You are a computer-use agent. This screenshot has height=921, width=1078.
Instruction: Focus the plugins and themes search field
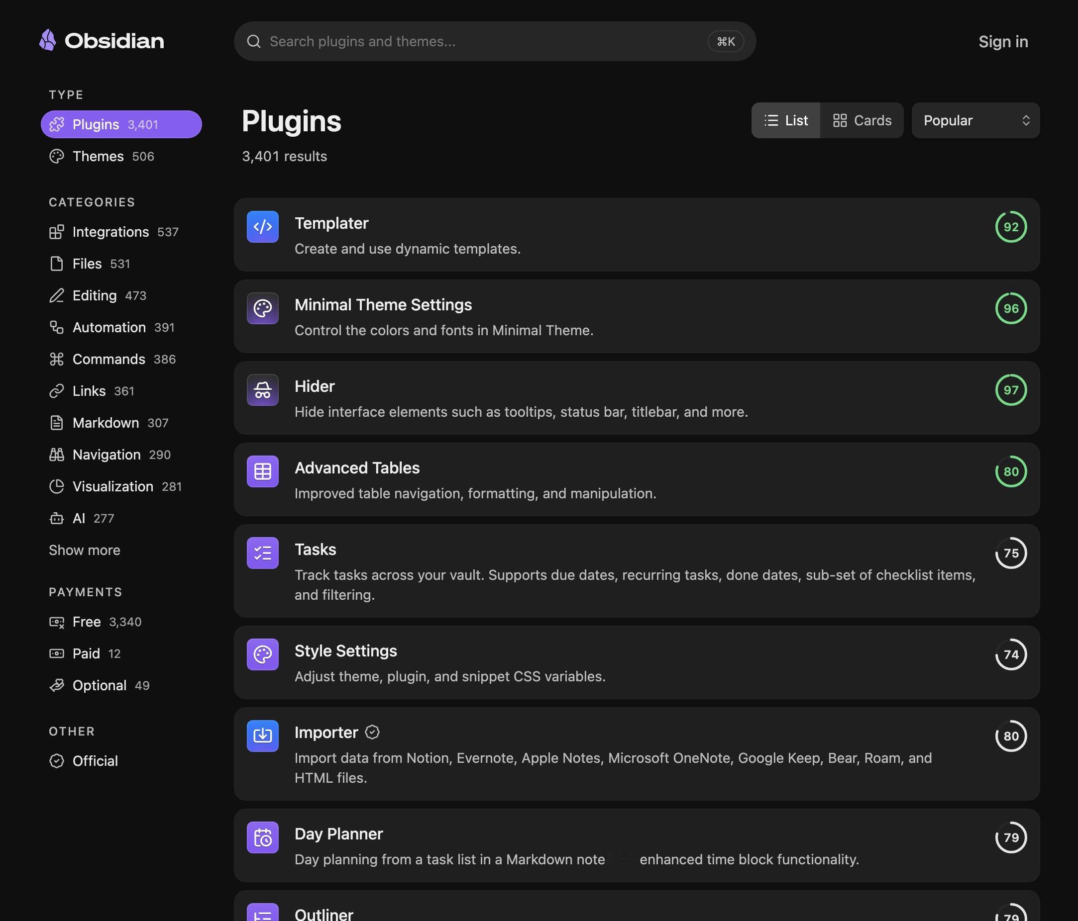(495, 41)
